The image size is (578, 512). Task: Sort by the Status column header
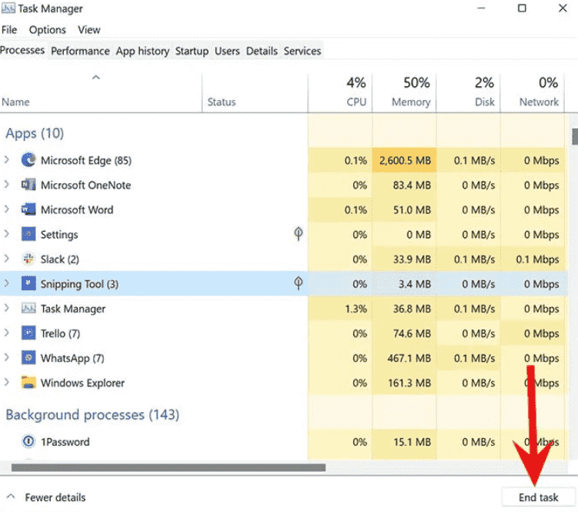(254, 92)
